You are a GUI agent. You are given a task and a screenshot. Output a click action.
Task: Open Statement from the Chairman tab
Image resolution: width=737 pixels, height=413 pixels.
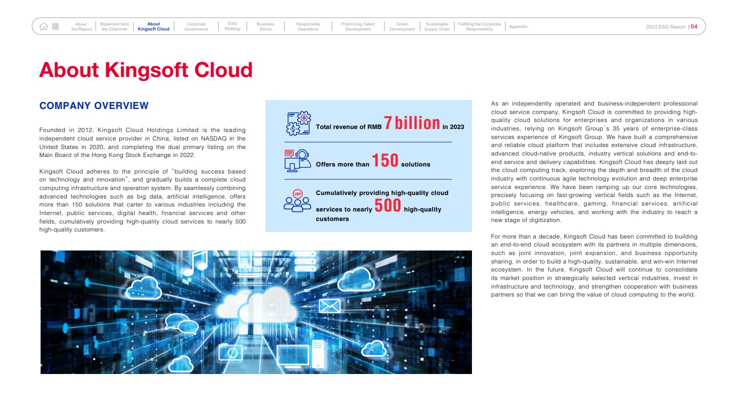(x=114, y=26)
